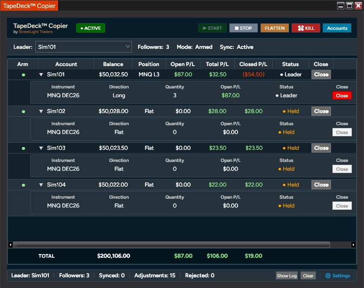Click the green ACTIVE status badge
The height and width of the screenshot is (288, 364).
tap(91, 28)
